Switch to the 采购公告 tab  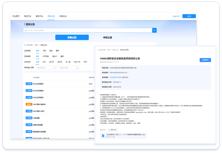pyautogui.click(x=72, y=37)
